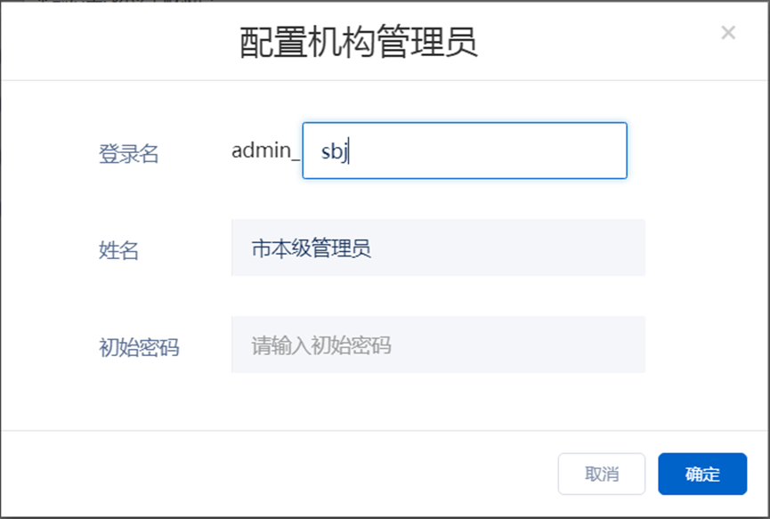The width and height of the screenshot is (770, 519).
Task: Click the 市本级管理员 text in name field
Action: tap(311, 248)
